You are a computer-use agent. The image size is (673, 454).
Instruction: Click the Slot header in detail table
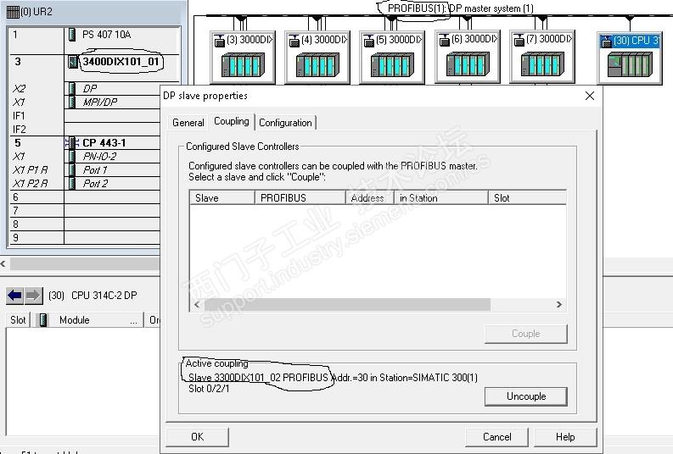coord(18,320)
